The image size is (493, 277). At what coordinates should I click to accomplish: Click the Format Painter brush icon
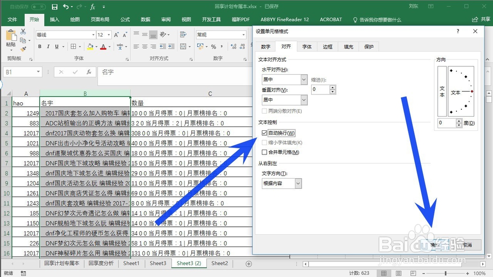pos(23,49)
